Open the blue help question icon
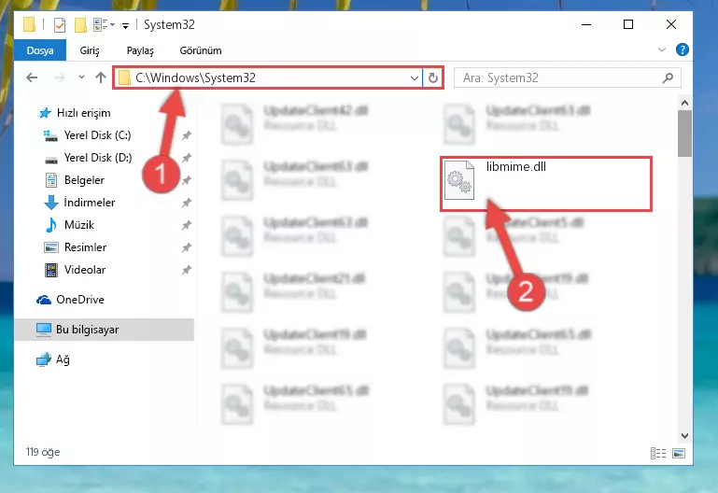718x493 pixels. click(683, 49)
